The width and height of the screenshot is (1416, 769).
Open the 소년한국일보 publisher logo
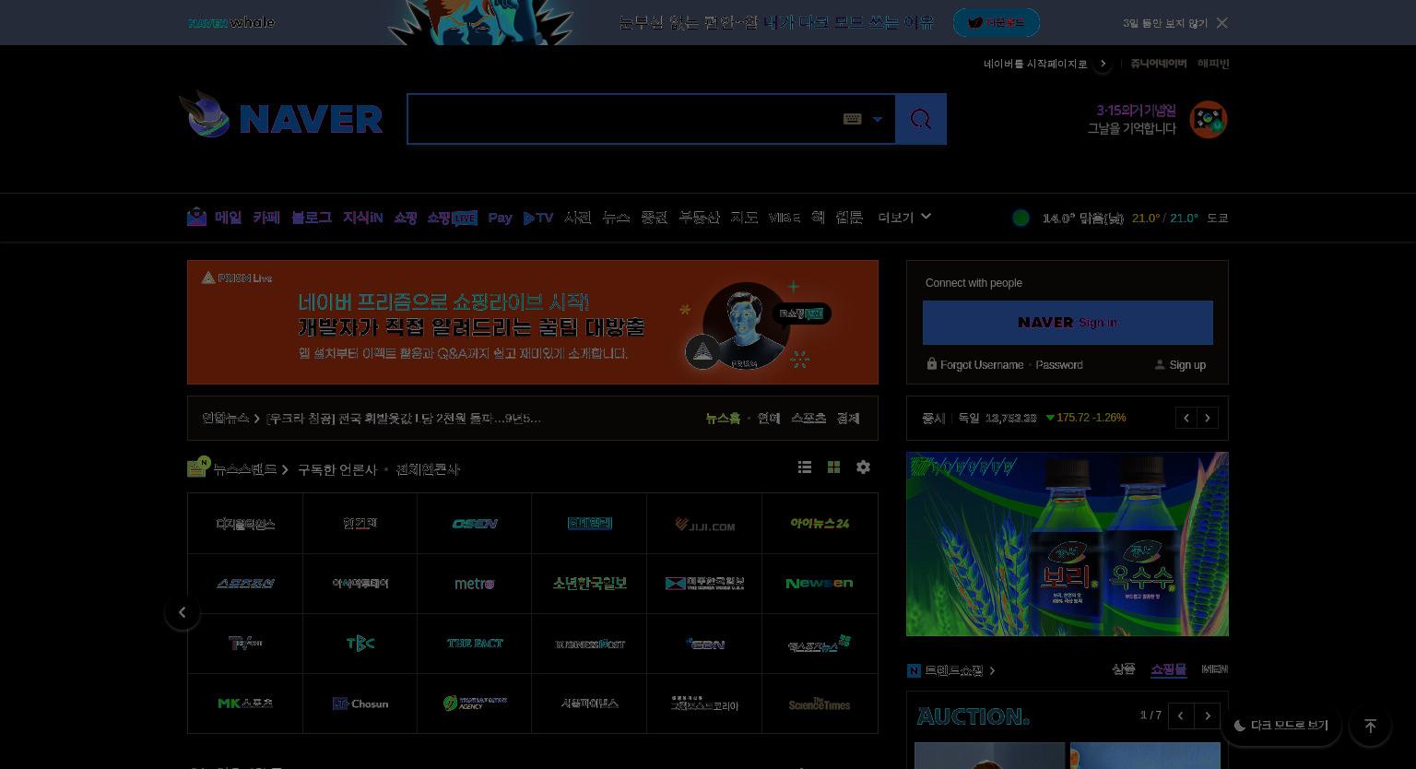click(x=589, y=584)
